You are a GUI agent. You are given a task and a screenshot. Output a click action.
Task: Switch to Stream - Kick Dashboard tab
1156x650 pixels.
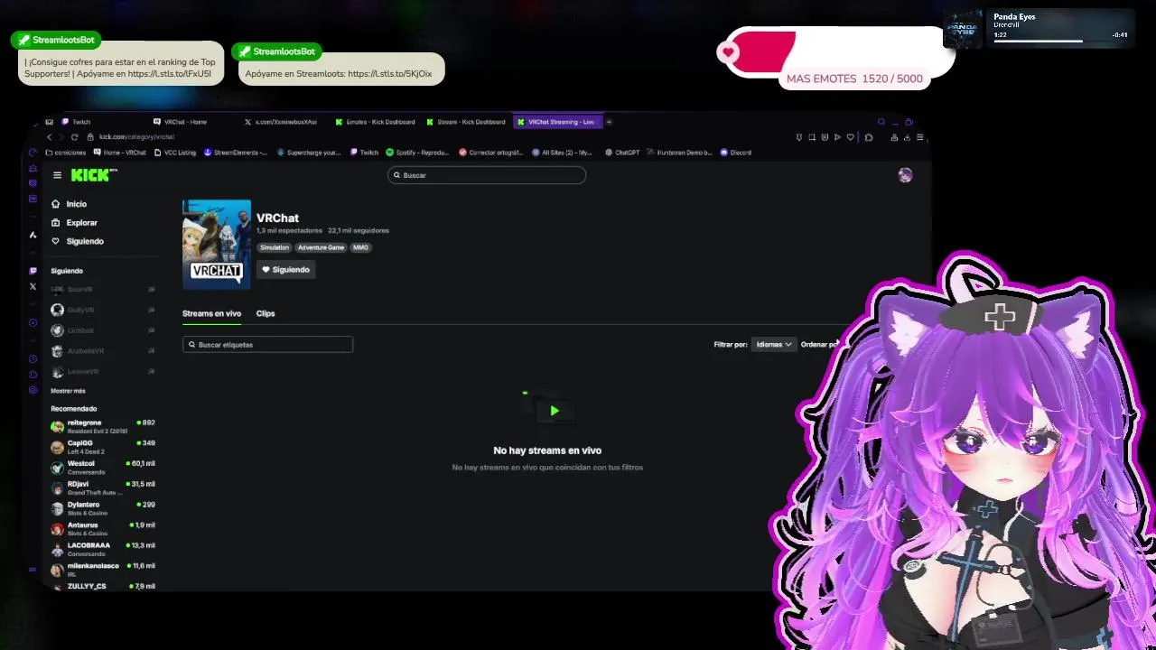465,122
